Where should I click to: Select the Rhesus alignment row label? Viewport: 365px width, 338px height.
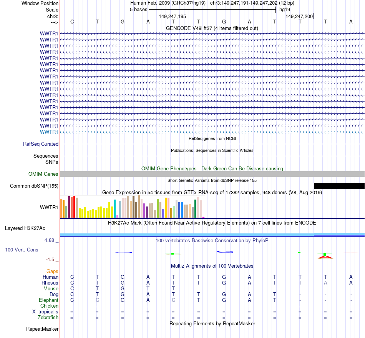point(50,283)
